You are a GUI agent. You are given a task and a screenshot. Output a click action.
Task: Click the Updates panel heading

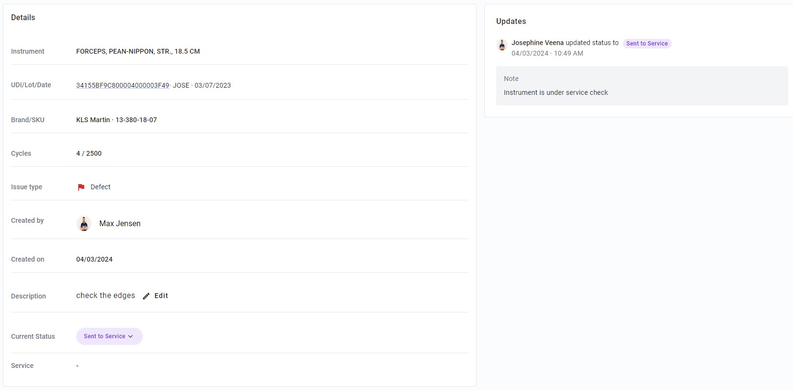click(x=511, y=21)
